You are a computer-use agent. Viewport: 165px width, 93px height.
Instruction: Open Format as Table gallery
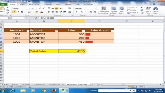(x=114, y=10)
